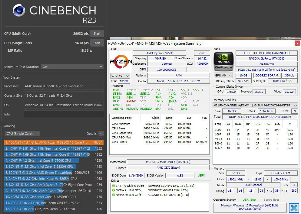Click the Dual-Channel memory mode box

(x=253, y=185)
